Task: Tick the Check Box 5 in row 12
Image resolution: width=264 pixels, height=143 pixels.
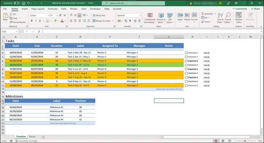Action: (187, 86)
